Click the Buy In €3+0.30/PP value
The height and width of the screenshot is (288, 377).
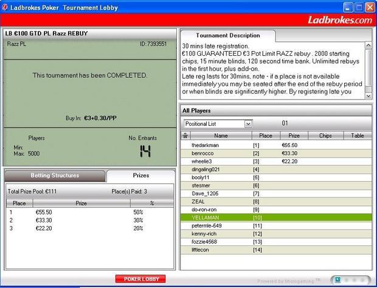(x=100, y=118)
